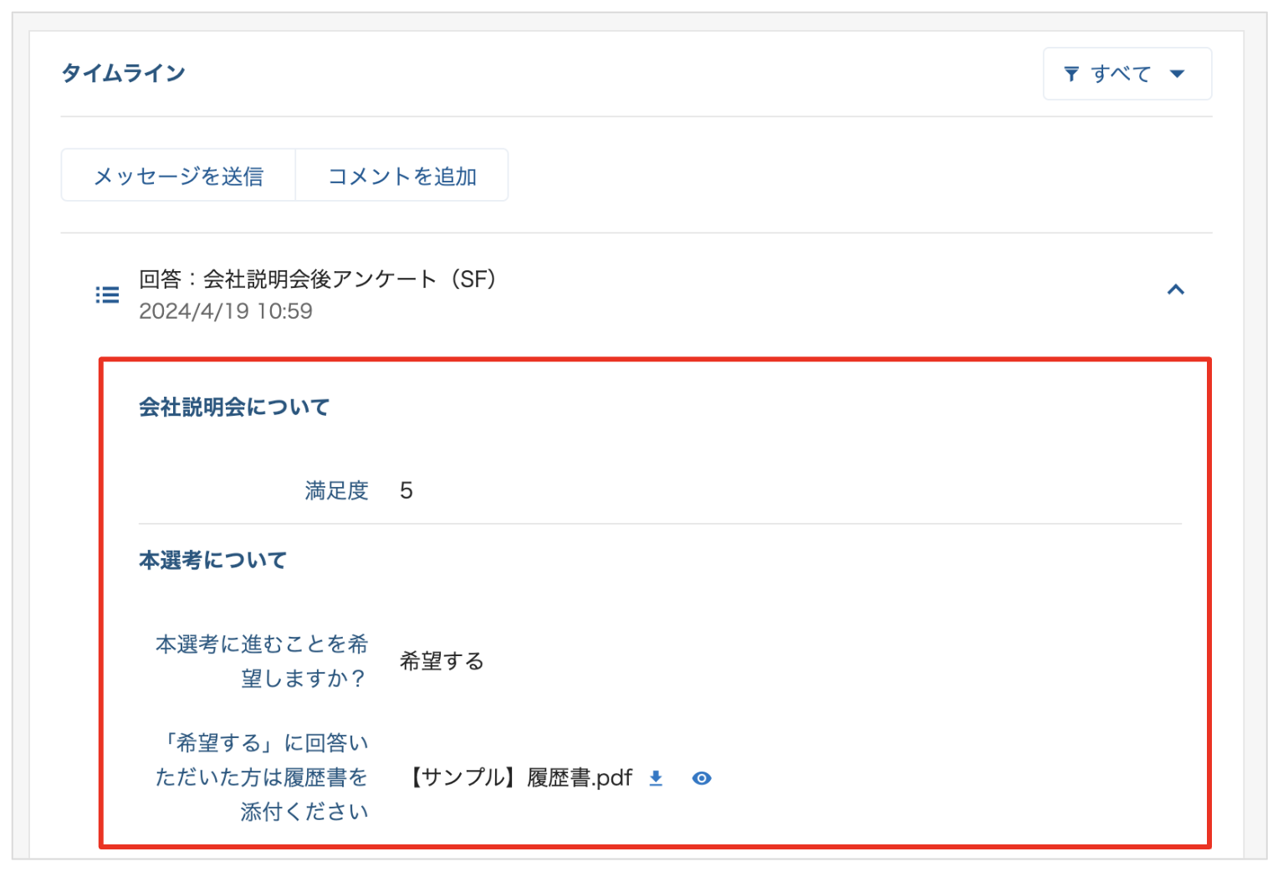This screenshot has height=872, width=1278.
Task: Collapse the survey answer with chevron
Action: [1175, 290]
